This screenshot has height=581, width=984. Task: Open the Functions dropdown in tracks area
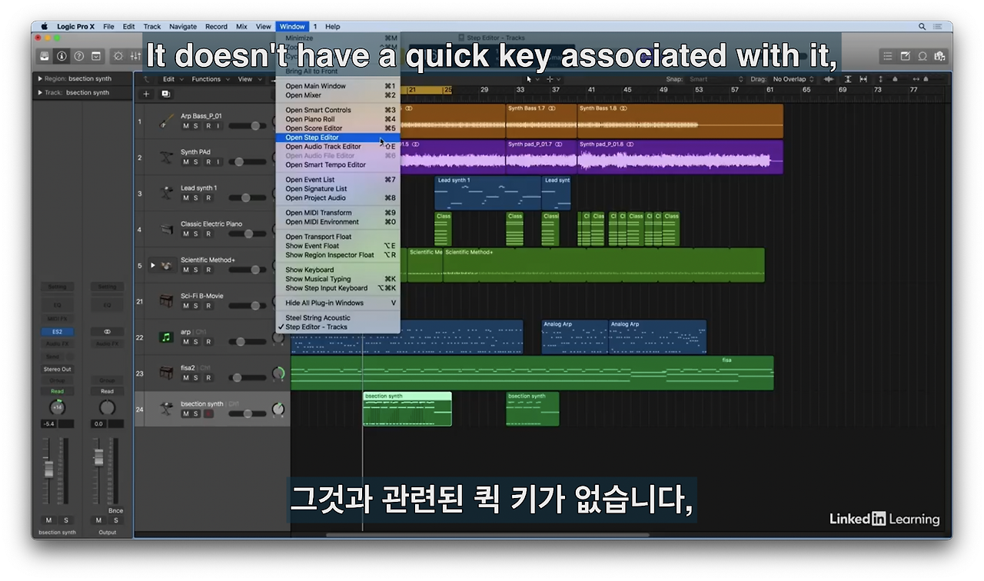[210, 79]
